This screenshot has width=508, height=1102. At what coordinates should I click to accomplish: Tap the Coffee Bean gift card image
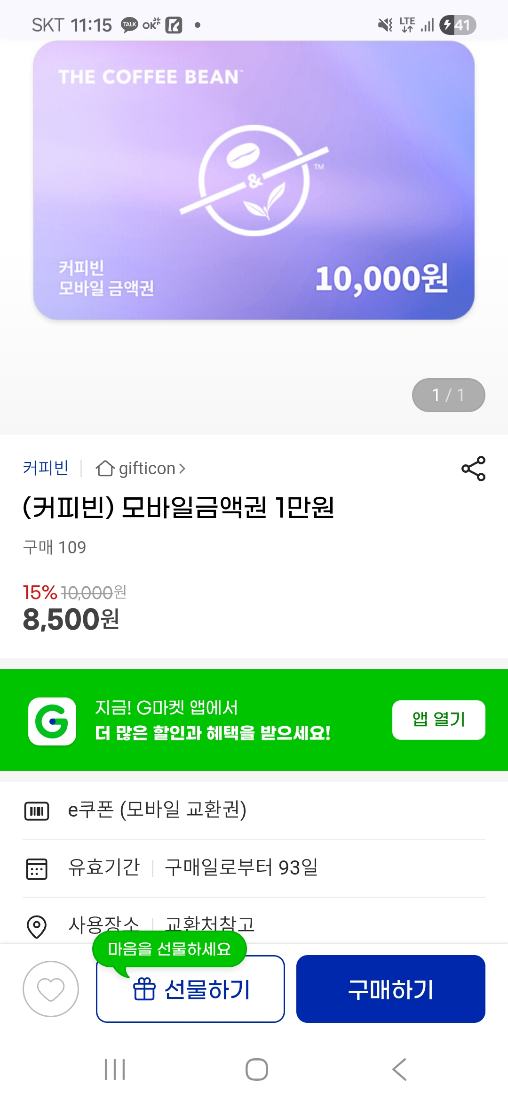[x=254, y=180]
